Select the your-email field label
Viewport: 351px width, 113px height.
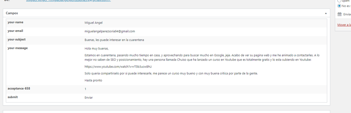[15, 31]
